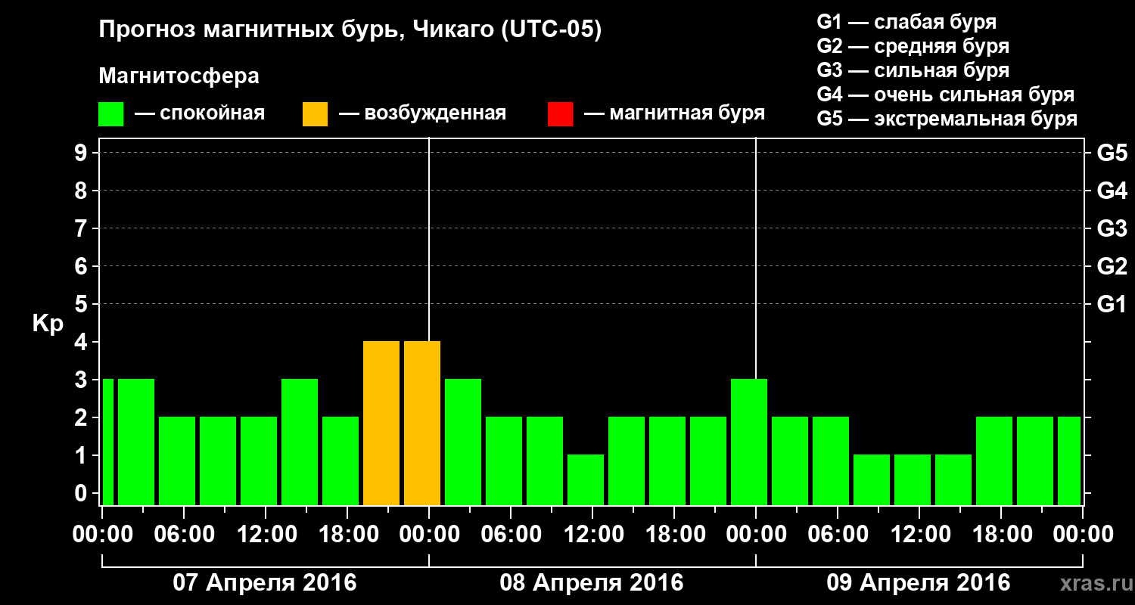1135x605 pixels.
Task: Click the '18:00' time label above 08 Апреля
Action: (x=674, y=535)
